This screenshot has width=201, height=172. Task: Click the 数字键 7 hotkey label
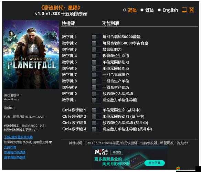click(69, 75)
